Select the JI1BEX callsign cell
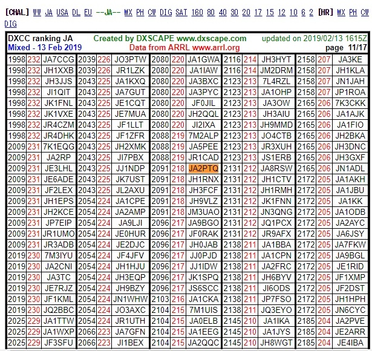Viewport: 372px width, 351px height. coord(130,343)
